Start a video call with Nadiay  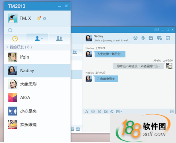[x=135, y=38]
